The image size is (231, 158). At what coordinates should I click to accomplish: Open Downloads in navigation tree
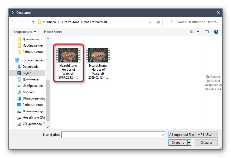pyautogui.click(x=28, y=67)
